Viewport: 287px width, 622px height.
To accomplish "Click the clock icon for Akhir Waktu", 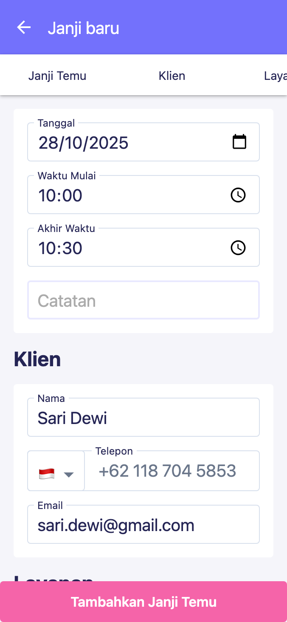I will pyautogui.click(x=238, y=248).
